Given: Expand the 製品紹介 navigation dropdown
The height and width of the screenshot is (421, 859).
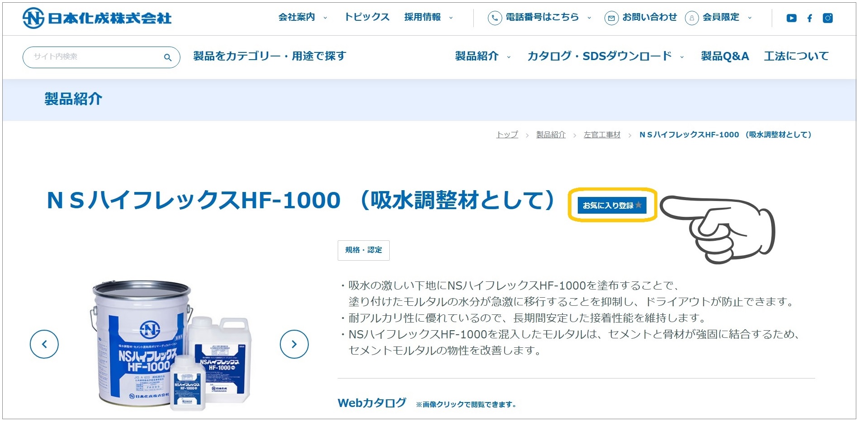Looking at the screenshot, I should tap(482, 56).
